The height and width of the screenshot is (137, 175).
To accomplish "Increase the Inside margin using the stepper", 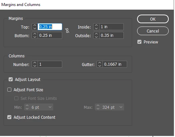I will coord(96,25).
